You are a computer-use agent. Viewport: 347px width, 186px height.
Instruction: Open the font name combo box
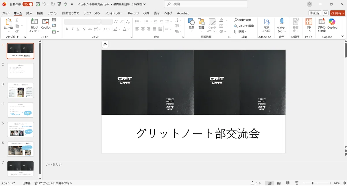82,22
